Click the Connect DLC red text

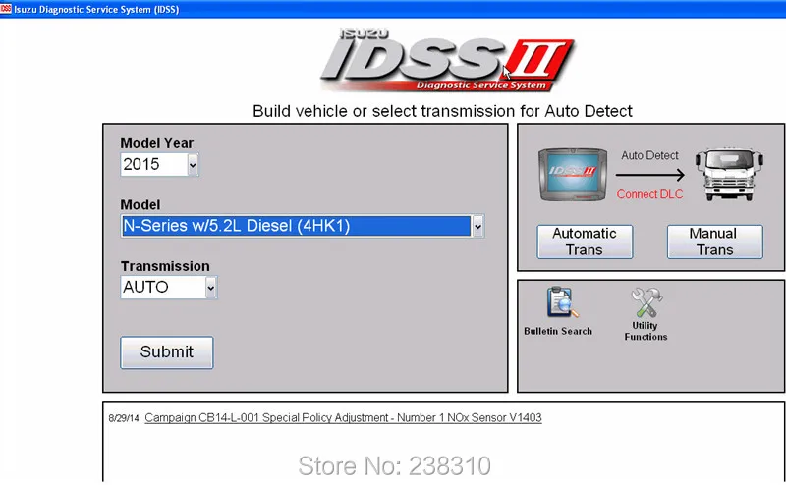(x=649, y=194)
